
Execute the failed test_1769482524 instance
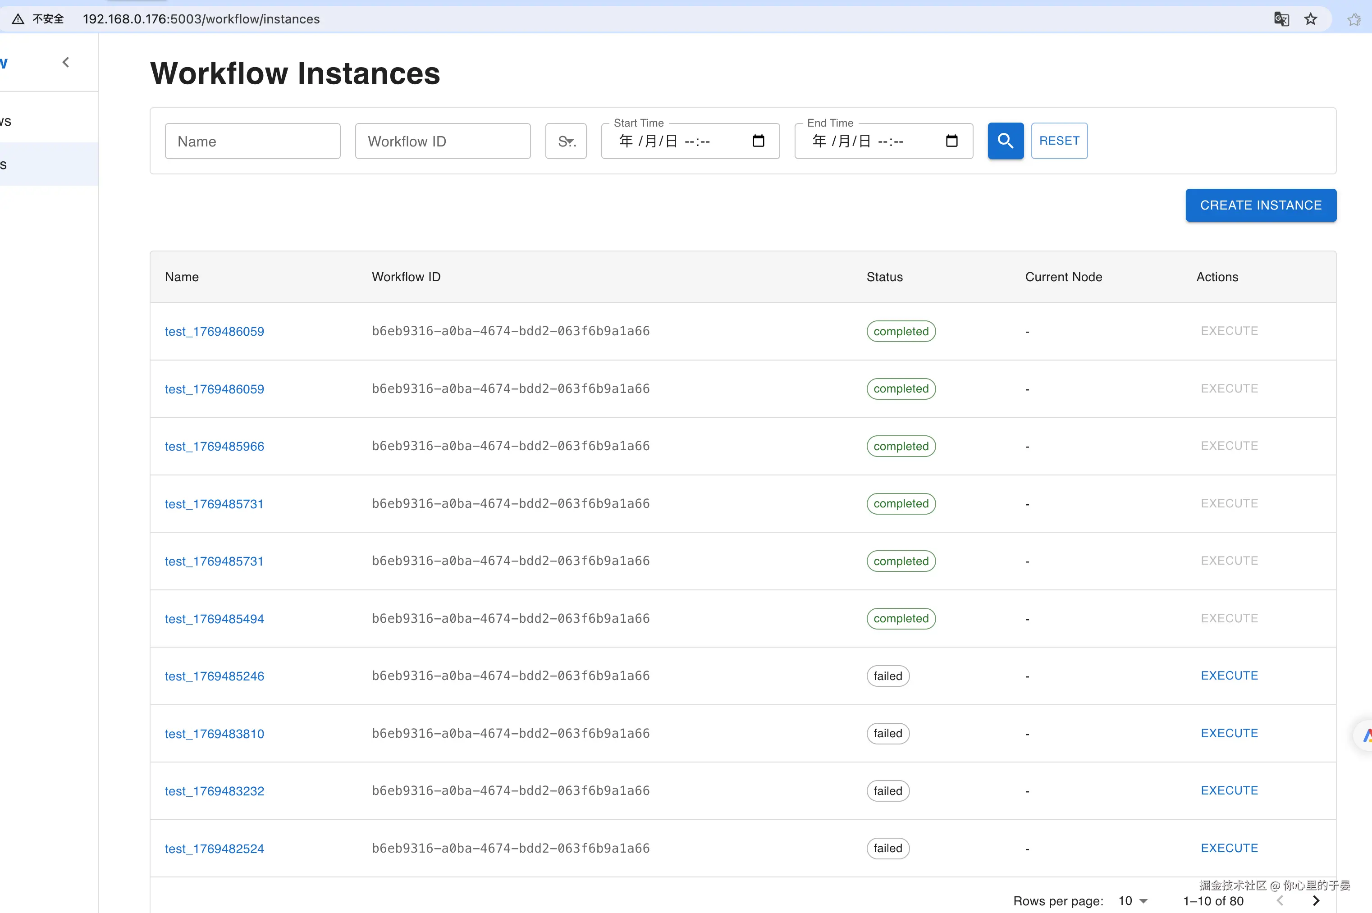[1229, 848]
